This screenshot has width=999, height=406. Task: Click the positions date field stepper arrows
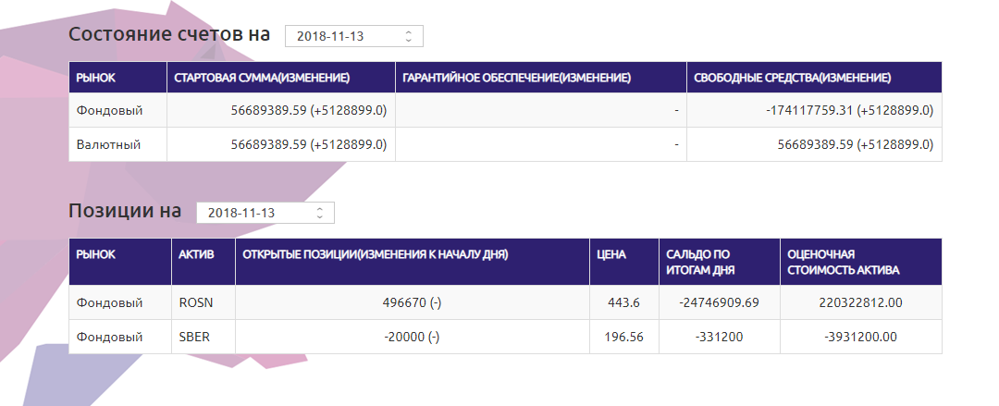(x=320, y=213)
